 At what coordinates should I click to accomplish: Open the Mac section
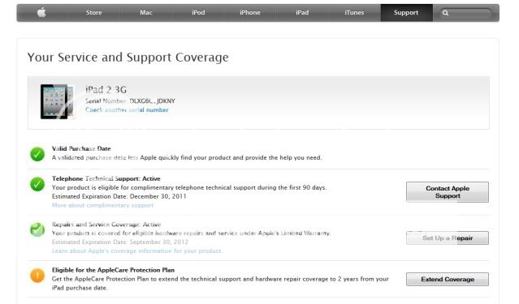point(146,12)
